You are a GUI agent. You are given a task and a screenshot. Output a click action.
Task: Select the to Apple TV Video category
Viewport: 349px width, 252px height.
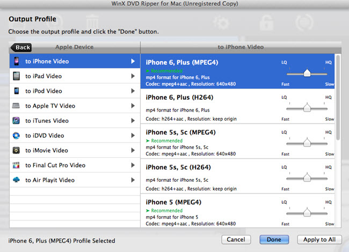[75, 106]
